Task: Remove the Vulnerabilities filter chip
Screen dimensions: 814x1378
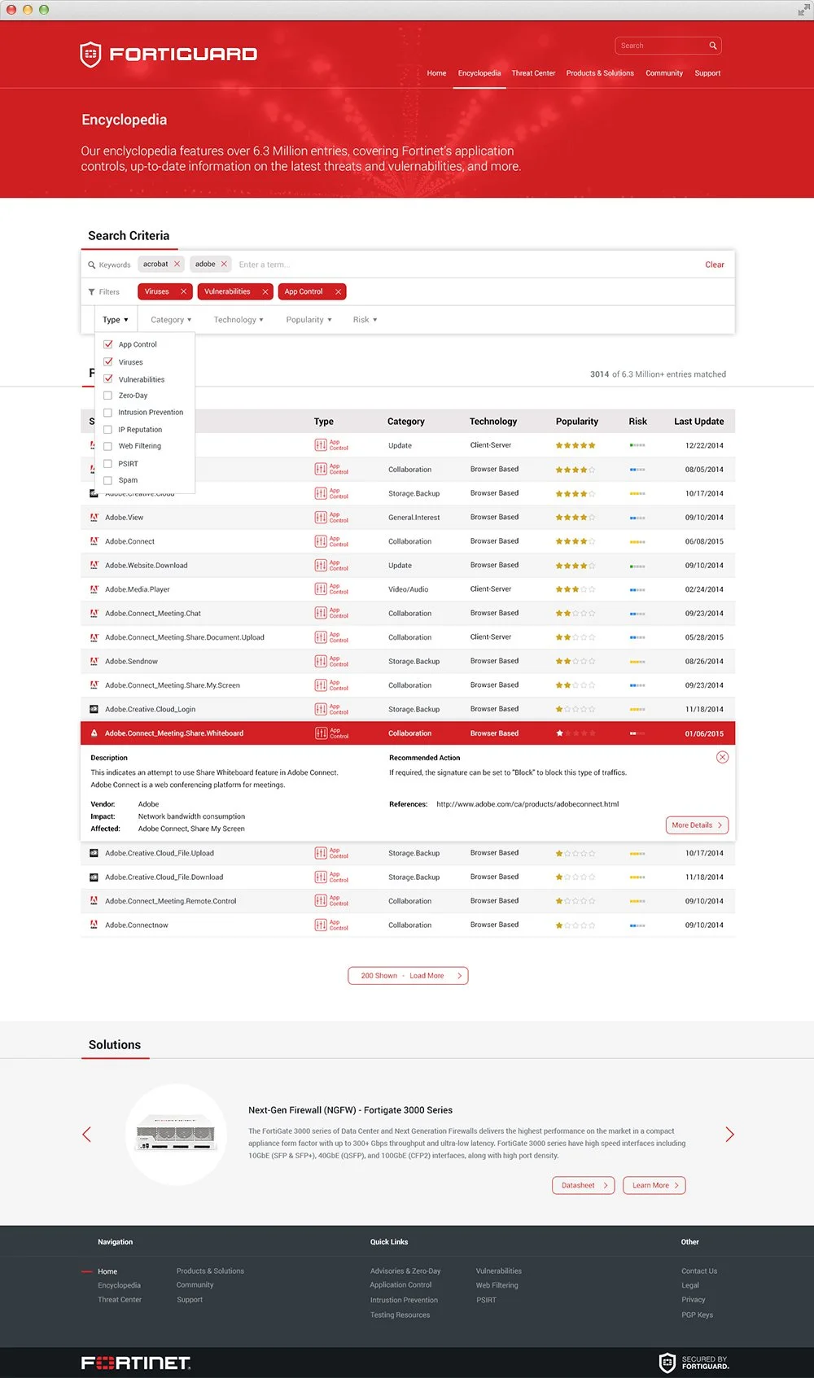Action: pyautogui.click(x=265, y=291)
